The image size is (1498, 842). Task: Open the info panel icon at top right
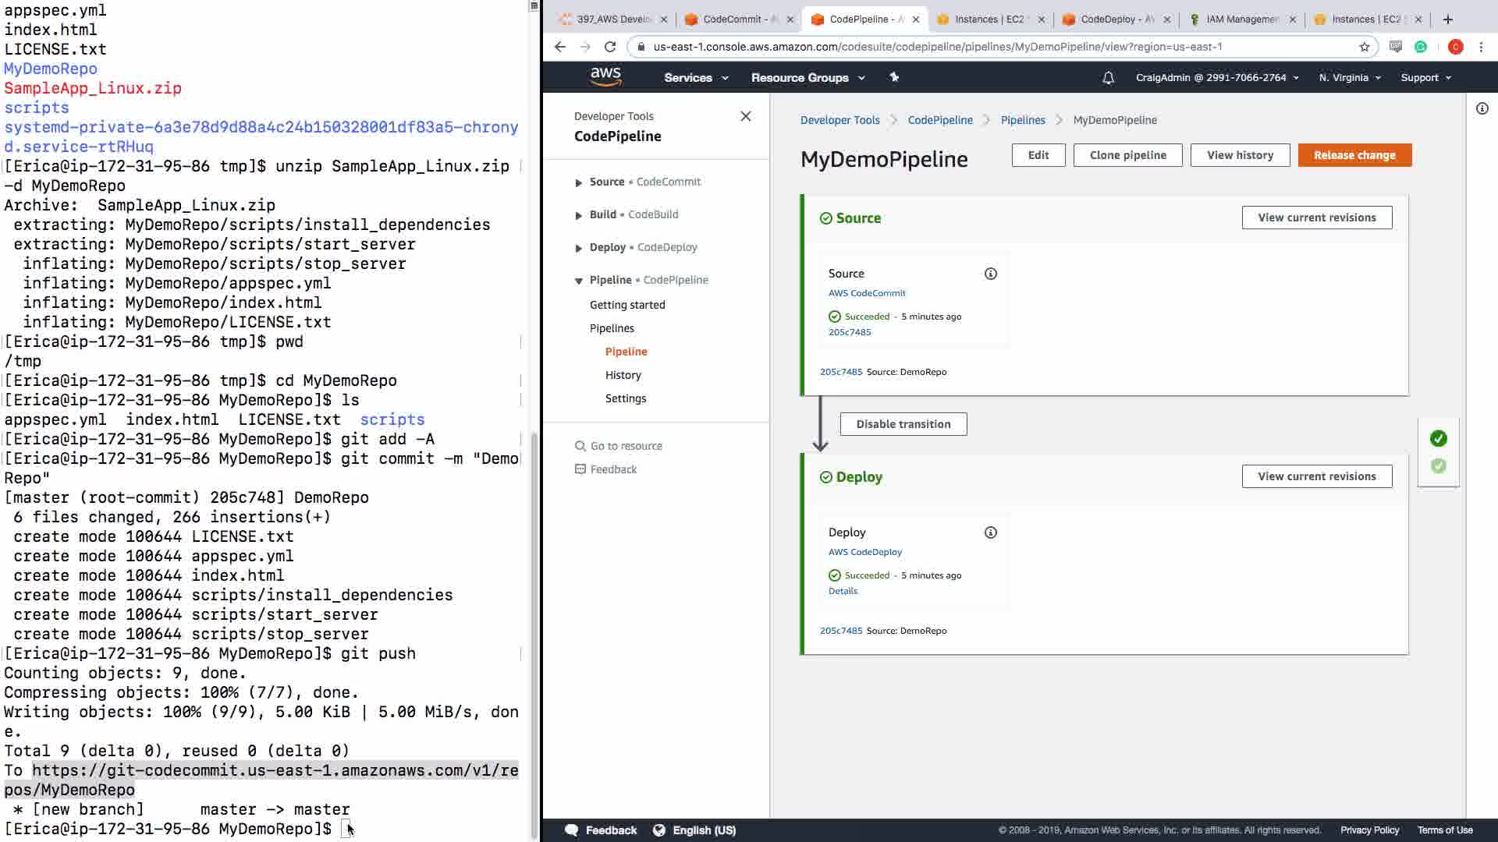(1482, 108)
